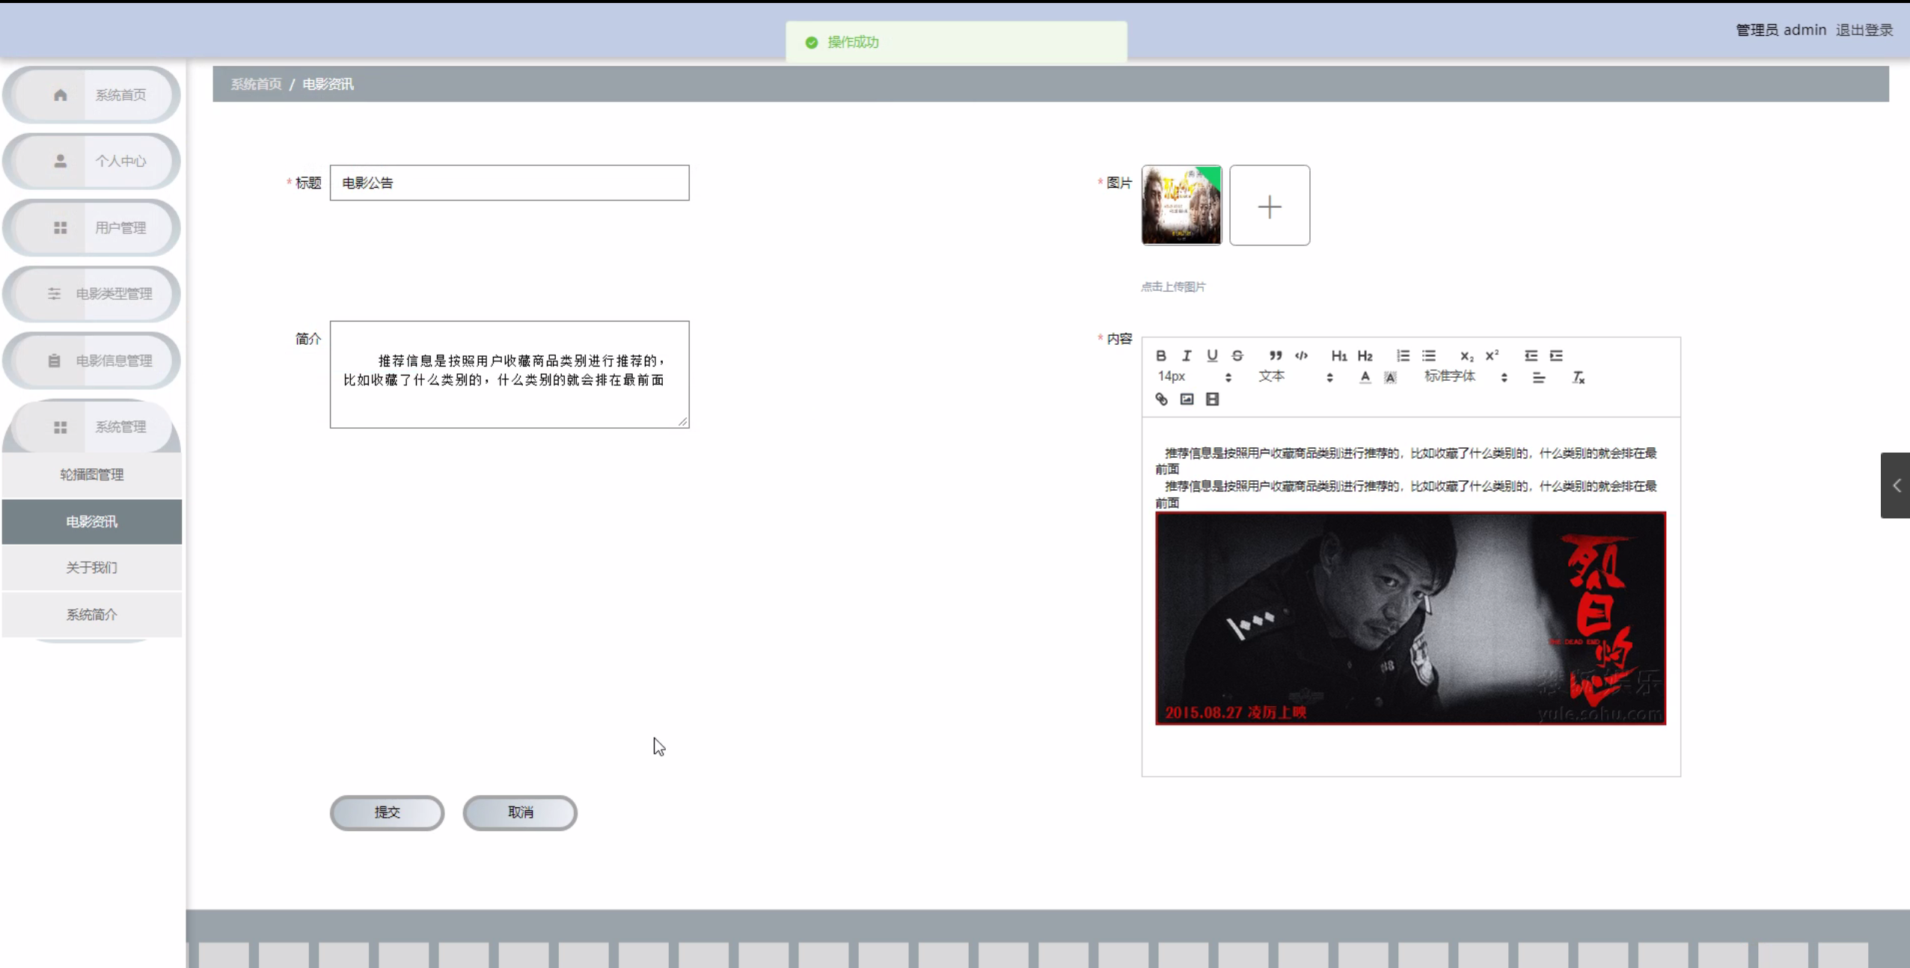Create an ordered numbered list
The height and width of the screenshot is (968, 1910).
(x=1404, y=355)
